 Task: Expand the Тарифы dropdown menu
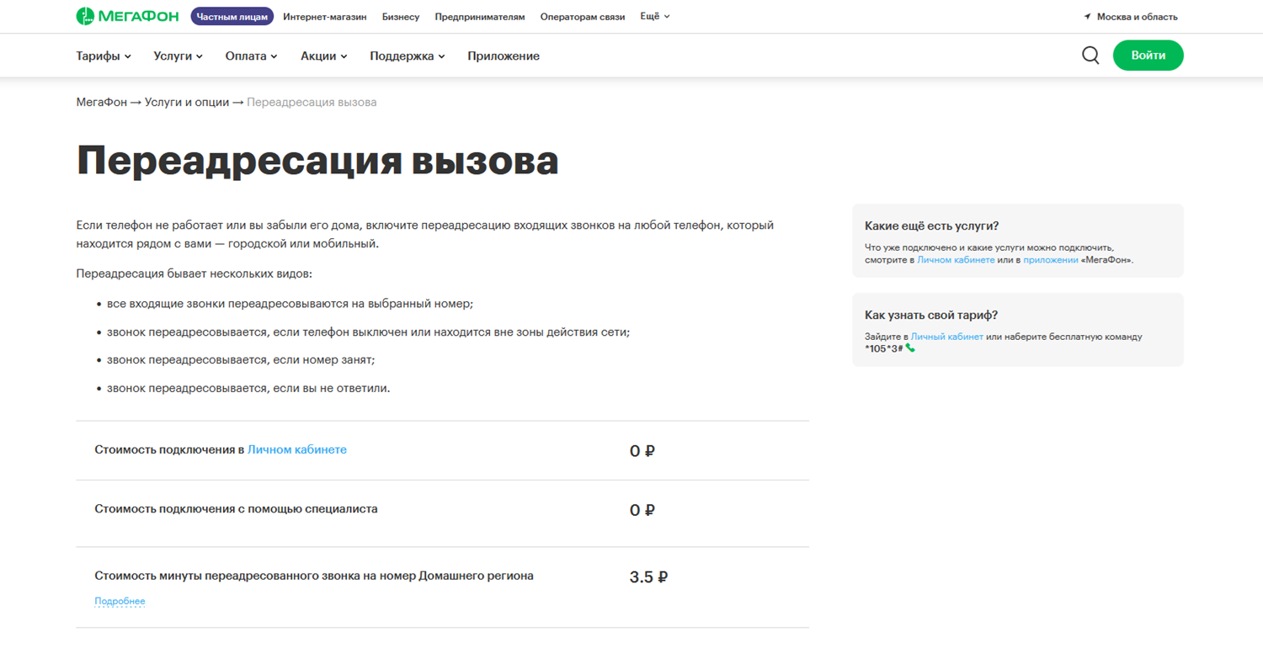tap(104, 56)
